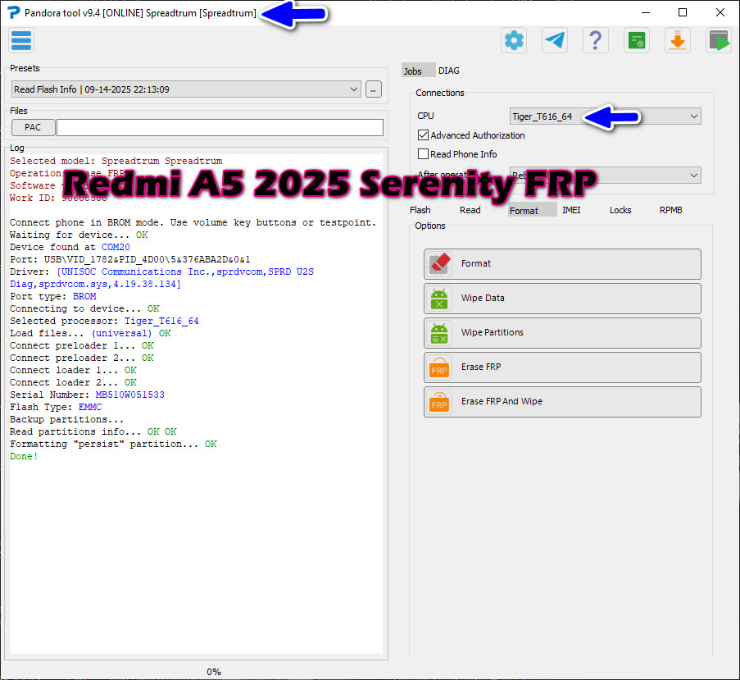
Task: Click the (universal) text in log
Action: [122, 333]
